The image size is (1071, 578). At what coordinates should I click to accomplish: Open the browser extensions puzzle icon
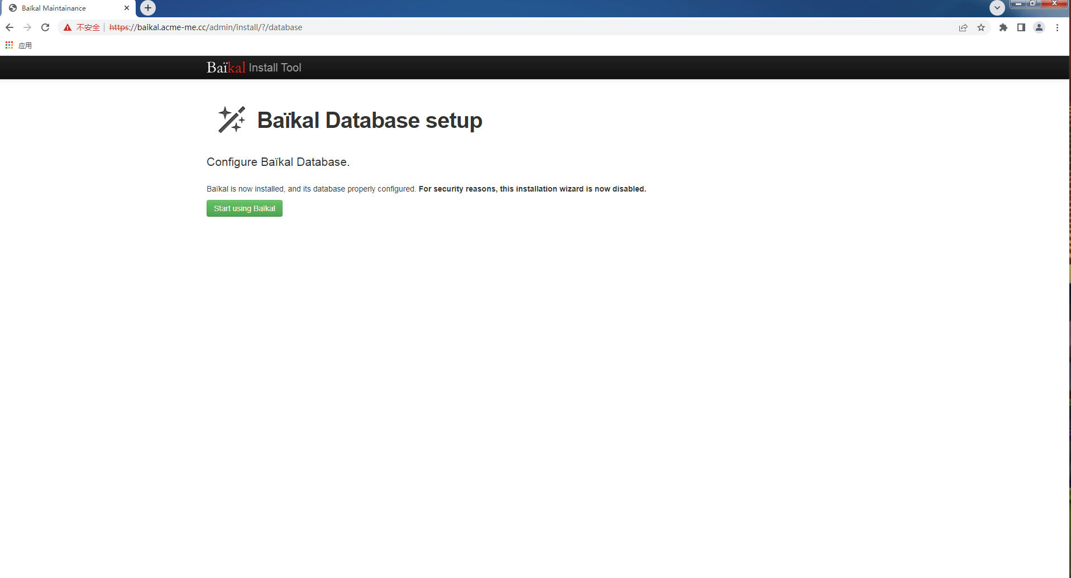coord(1003,27)
